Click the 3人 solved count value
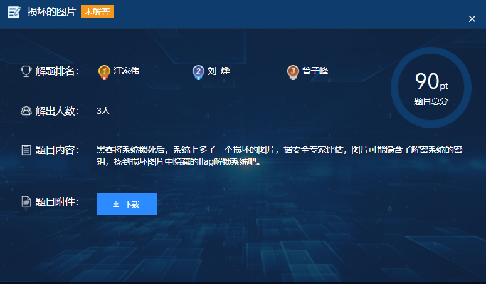The image size is (486, 284). 103,111
